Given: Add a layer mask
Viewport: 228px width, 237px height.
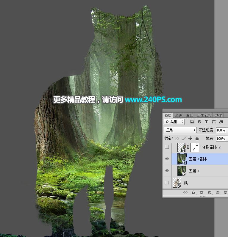Looking at the screenshot, I should click(202, 193).
